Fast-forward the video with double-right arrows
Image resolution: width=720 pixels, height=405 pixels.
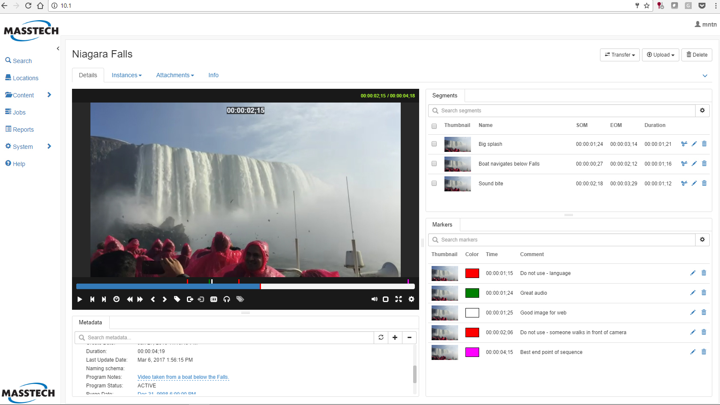(140, 299)
